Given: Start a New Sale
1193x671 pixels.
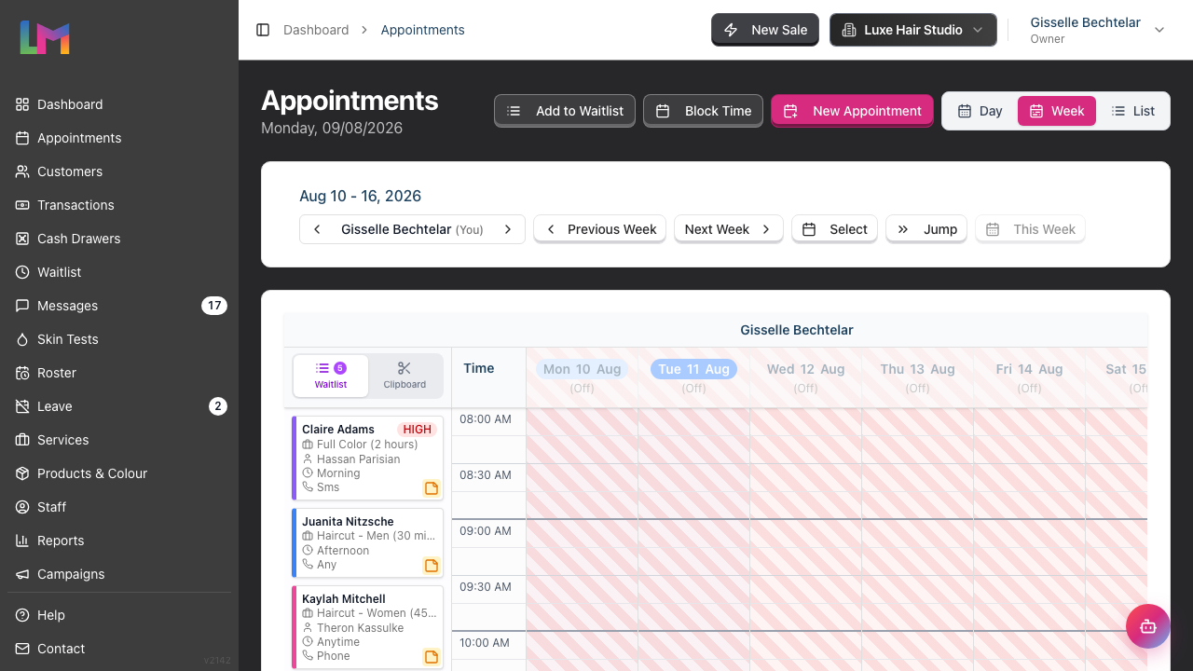Looking at the screenshot, I should (765, 30).
